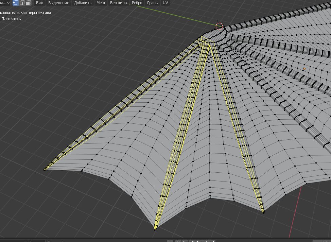Image resolution: width=331 pixels, height=242 pixels.
Task: Click the перспектива view label overlay
Action: point(39,13)
